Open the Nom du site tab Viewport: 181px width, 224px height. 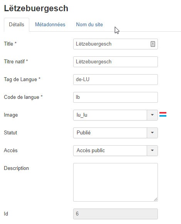tap(89, 25)
